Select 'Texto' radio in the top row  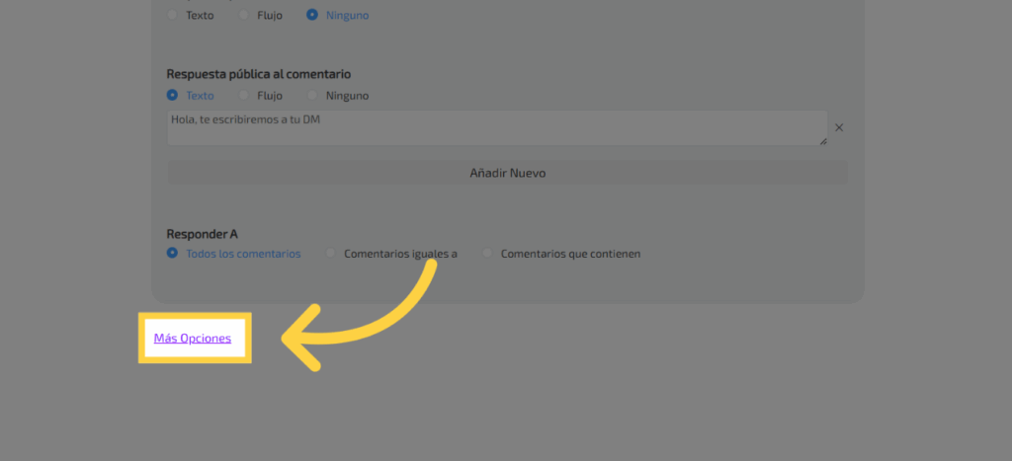coord(173,15)
